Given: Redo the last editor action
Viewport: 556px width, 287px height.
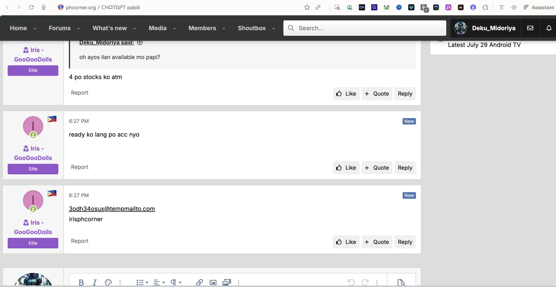Looking at the screenshot, I should [x=365, y=282].
